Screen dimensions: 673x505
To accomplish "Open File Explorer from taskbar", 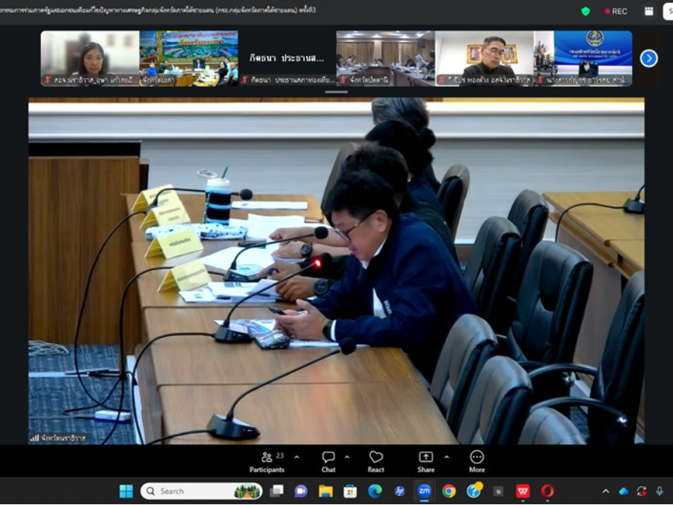I will (325, 491).
